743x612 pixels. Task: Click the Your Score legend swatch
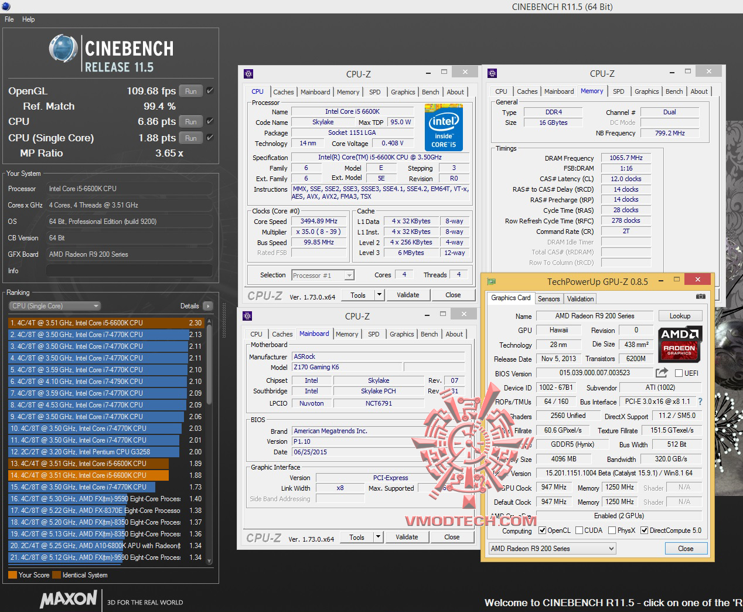[x=12, y=575]
